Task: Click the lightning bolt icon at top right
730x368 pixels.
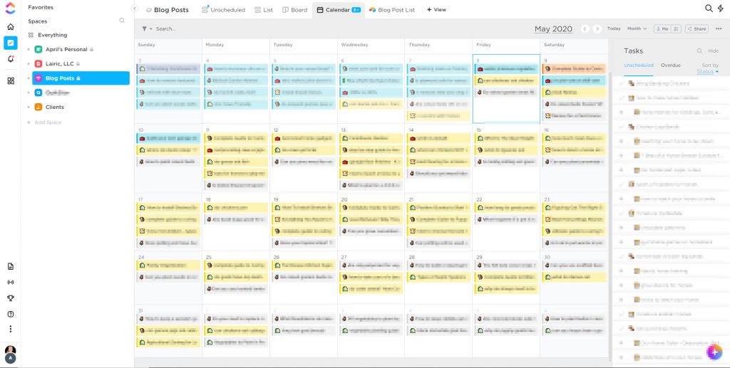Action: coord(721,9)
